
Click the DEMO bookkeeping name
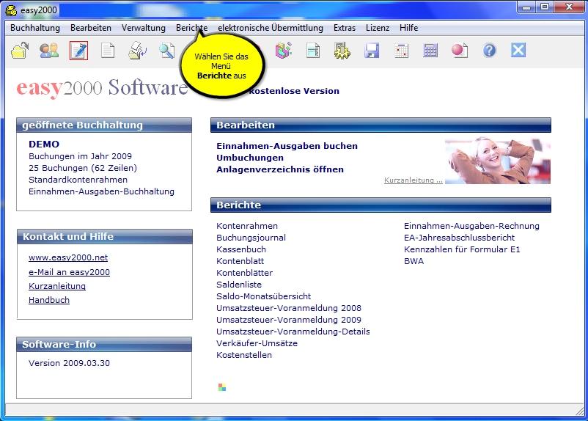coord(44,144)
